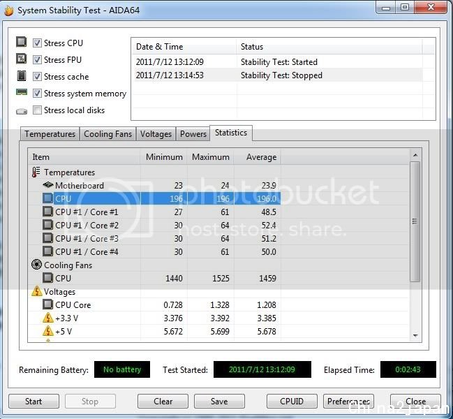Click the icon on the highlighted CPU temperature row
This screenshot has height=419, width=453.
(47, 198)
